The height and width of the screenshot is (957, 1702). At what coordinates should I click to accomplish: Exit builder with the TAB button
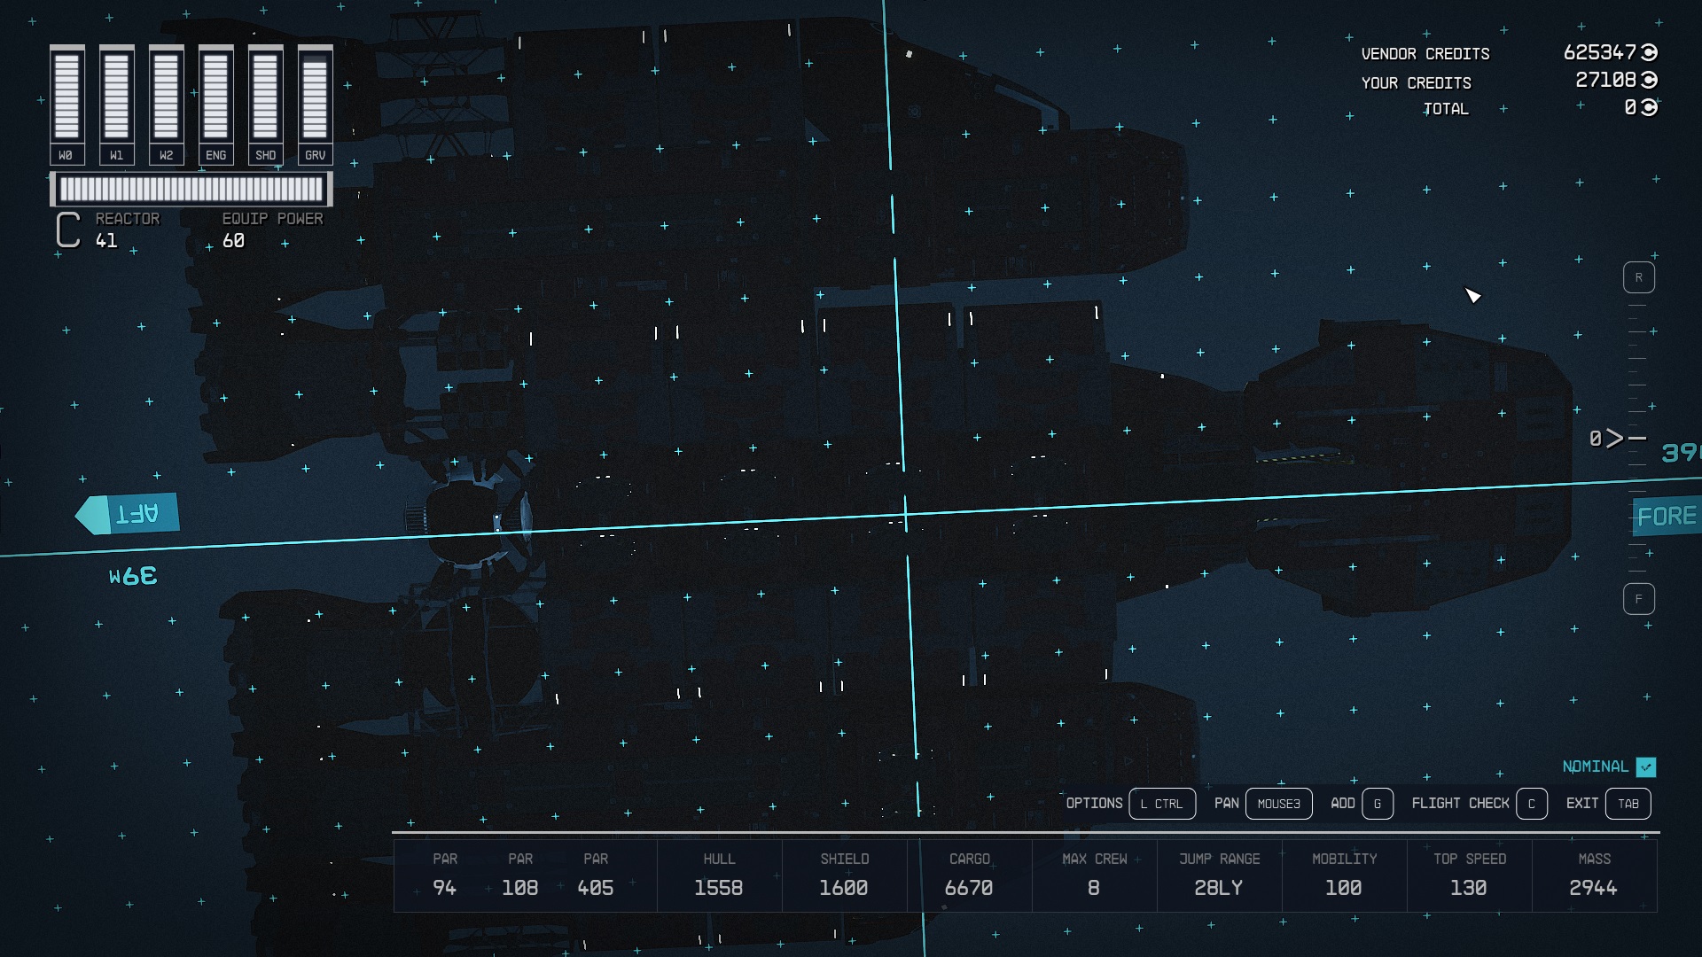pos(1628,804)
